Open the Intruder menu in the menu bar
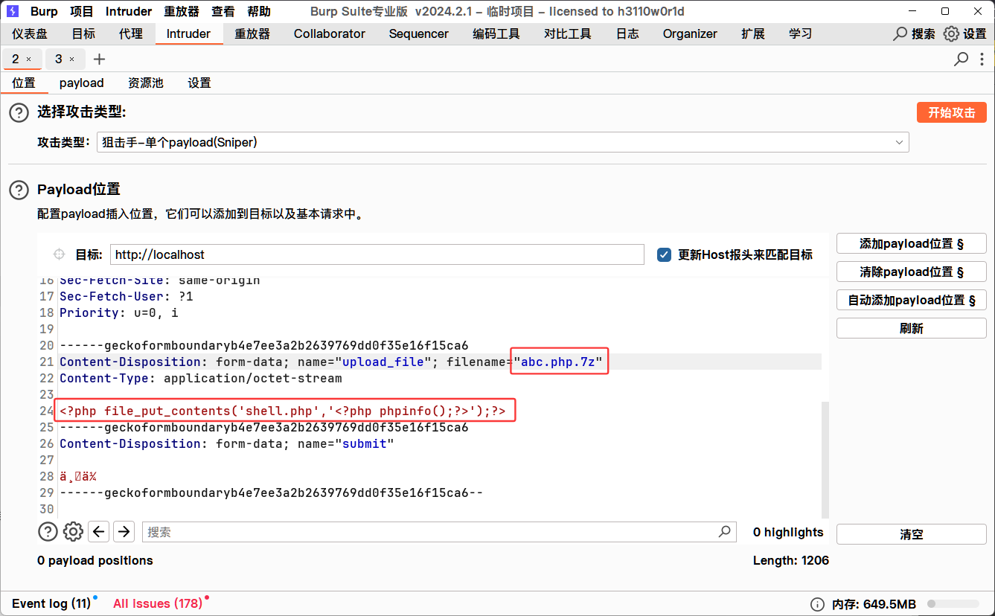995x616 pixels. 129,11
